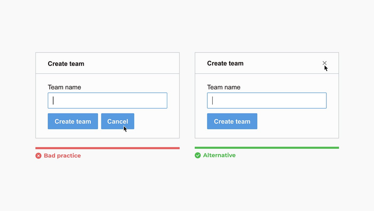The height and width of the screenshot is (211, 374).
Task: Click the Alternative label text
Action: click(219, 155)
